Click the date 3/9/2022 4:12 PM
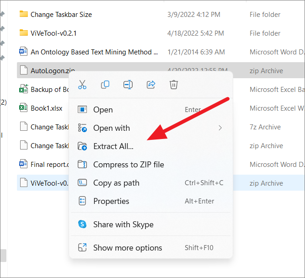 point(194,15)
